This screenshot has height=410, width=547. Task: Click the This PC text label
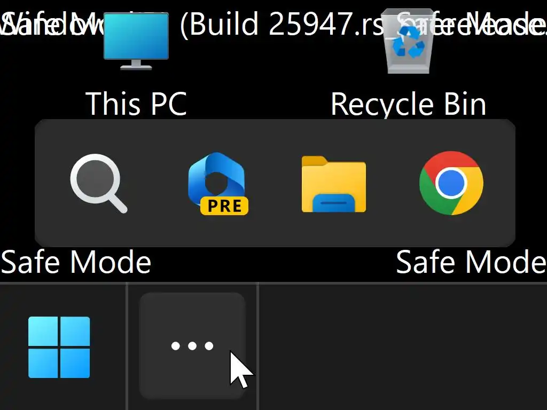coord(136,104)
